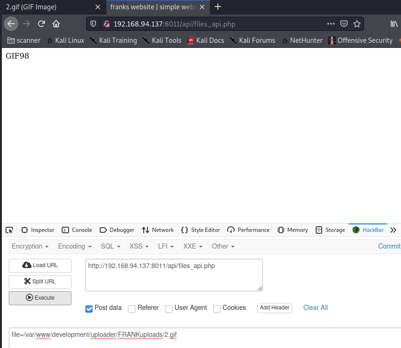Open the Kali Training bookmark
This screenshot has height=348, width=401.
click(x=114, y=40)
